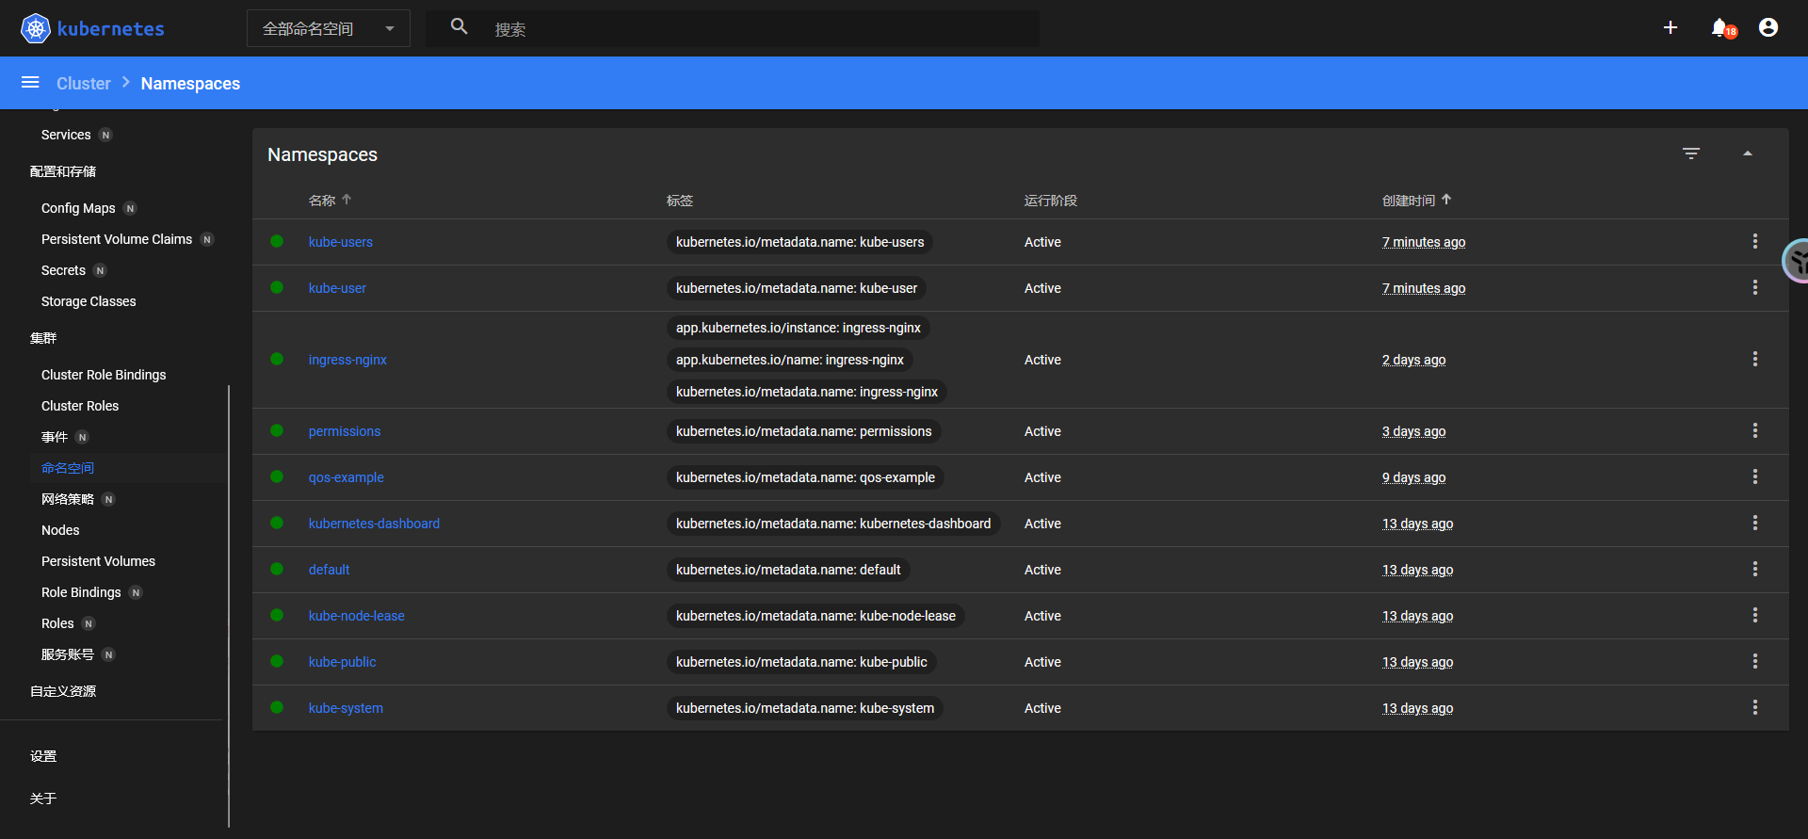This screenshot has width=1808, height=839.
Task: Select Nodes in sidebar
Action: coord(60,530)
